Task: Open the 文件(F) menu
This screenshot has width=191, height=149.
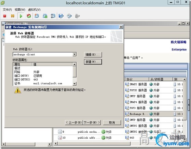Action: coord(7,10)
